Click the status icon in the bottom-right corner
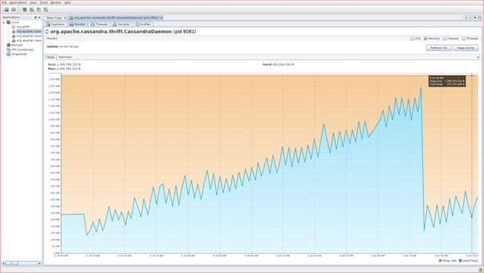Viewport: 484px width, 273px height. (x=480, y=270)
